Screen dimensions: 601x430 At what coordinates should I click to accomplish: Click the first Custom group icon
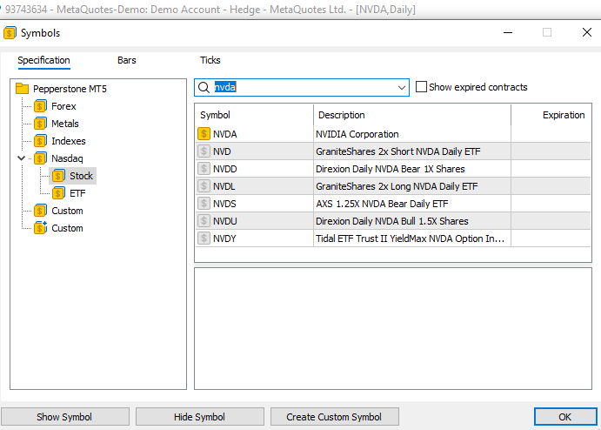40,211
